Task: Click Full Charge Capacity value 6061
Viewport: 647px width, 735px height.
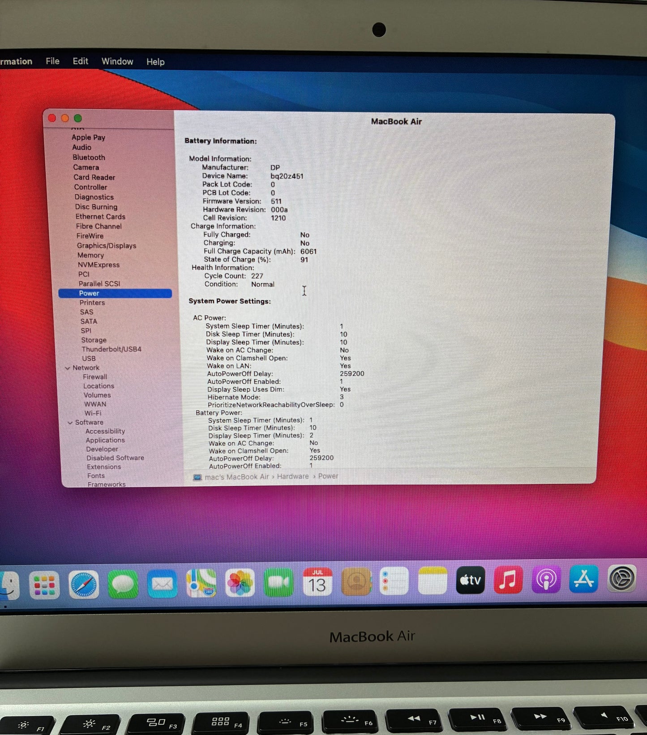Action: pyautogui.click(x=309, y=252)
